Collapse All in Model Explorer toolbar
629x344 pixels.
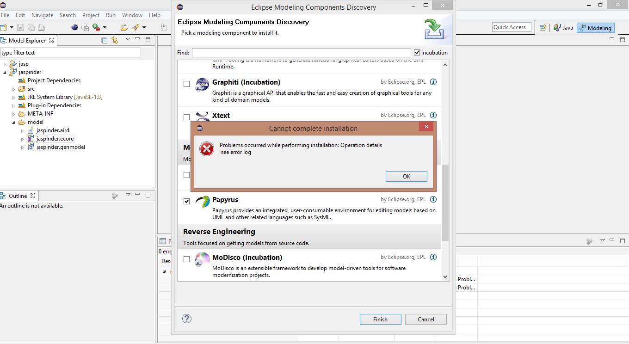pos(105,40)
